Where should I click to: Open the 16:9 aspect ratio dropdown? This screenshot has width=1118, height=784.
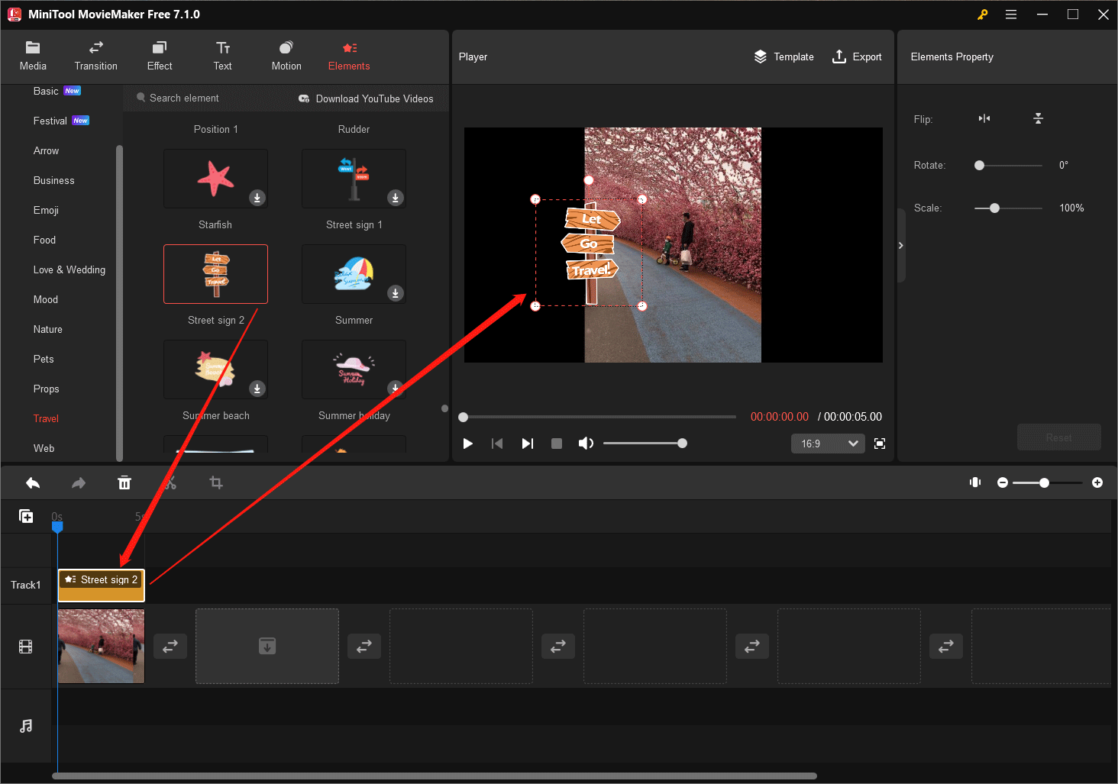click(x=828, y=444)
